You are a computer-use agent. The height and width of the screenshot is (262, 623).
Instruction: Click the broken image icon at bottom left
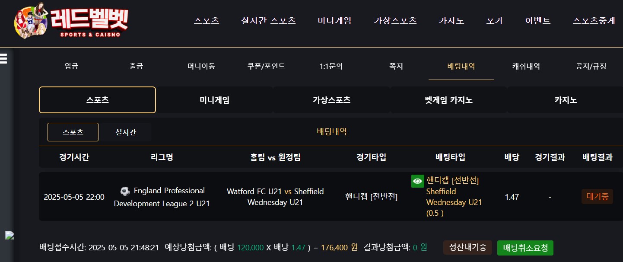(10, 236)
